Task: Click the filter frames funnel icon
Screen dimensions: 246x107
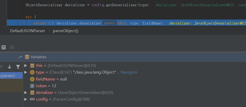Action: tap(18, 67)
